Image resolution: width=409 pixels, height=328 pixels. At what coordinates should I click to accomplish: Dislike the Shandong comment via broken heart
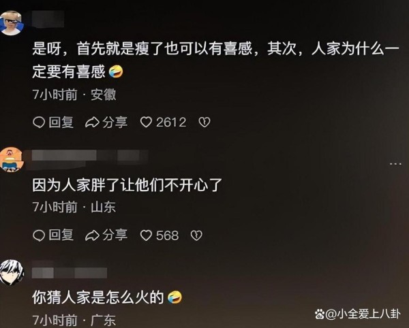tap(196, 235)
